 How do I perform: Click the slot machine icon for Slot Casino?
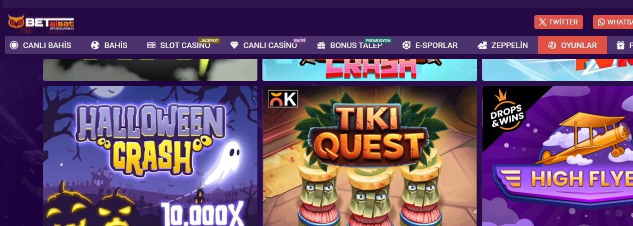coord(151,45)
